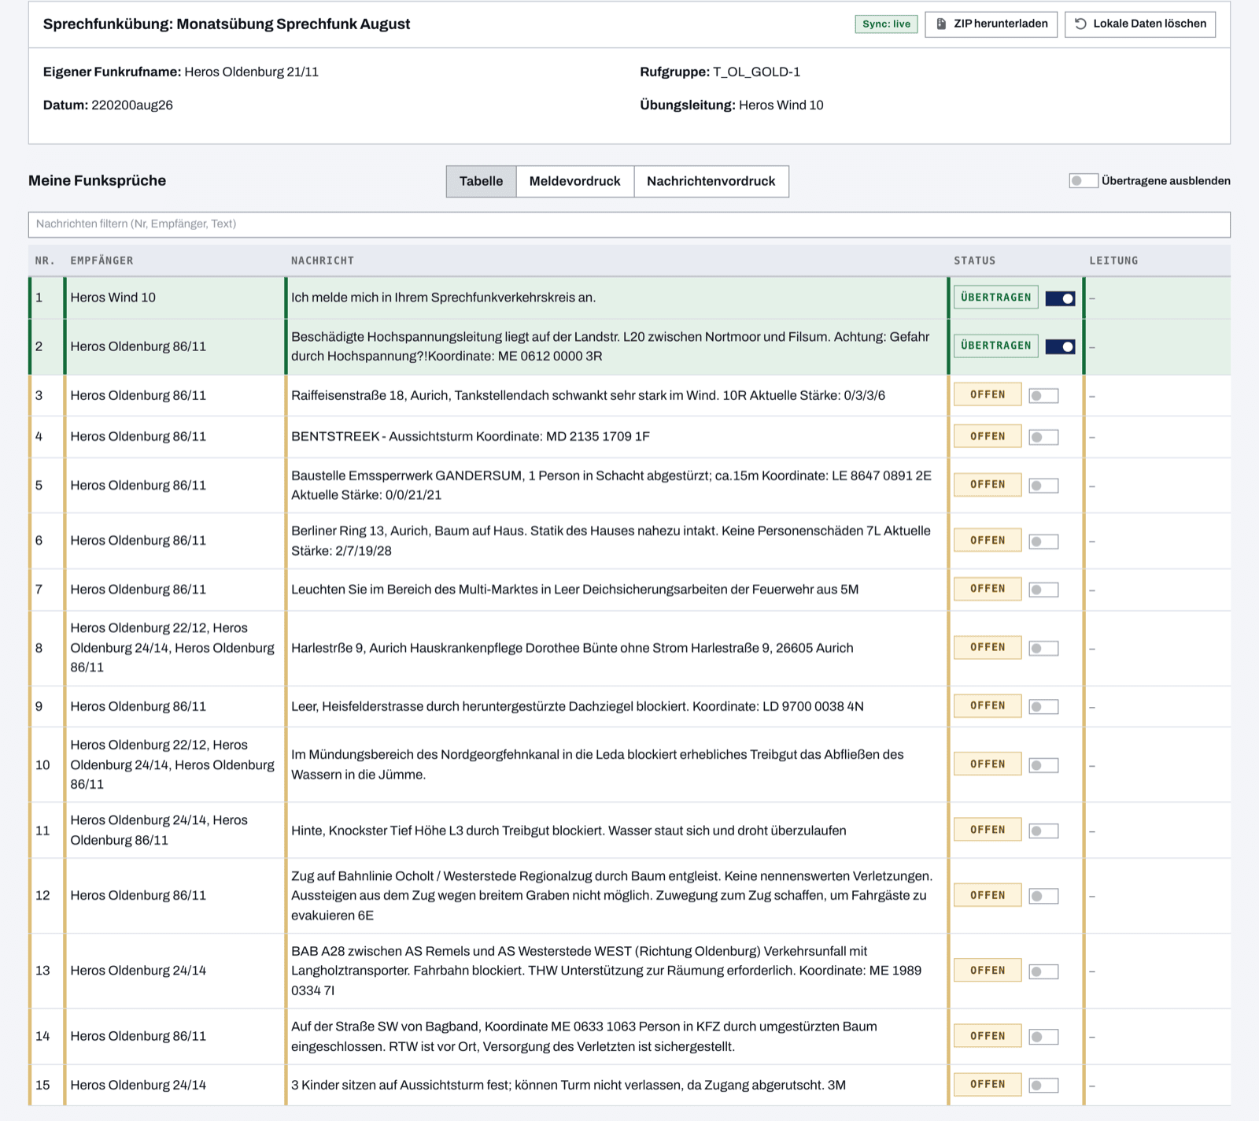Select the Langholztransporter accident message
The width and height of the screenshot is (1259, 1121).
pyautogui.click(x=606, y=971)
